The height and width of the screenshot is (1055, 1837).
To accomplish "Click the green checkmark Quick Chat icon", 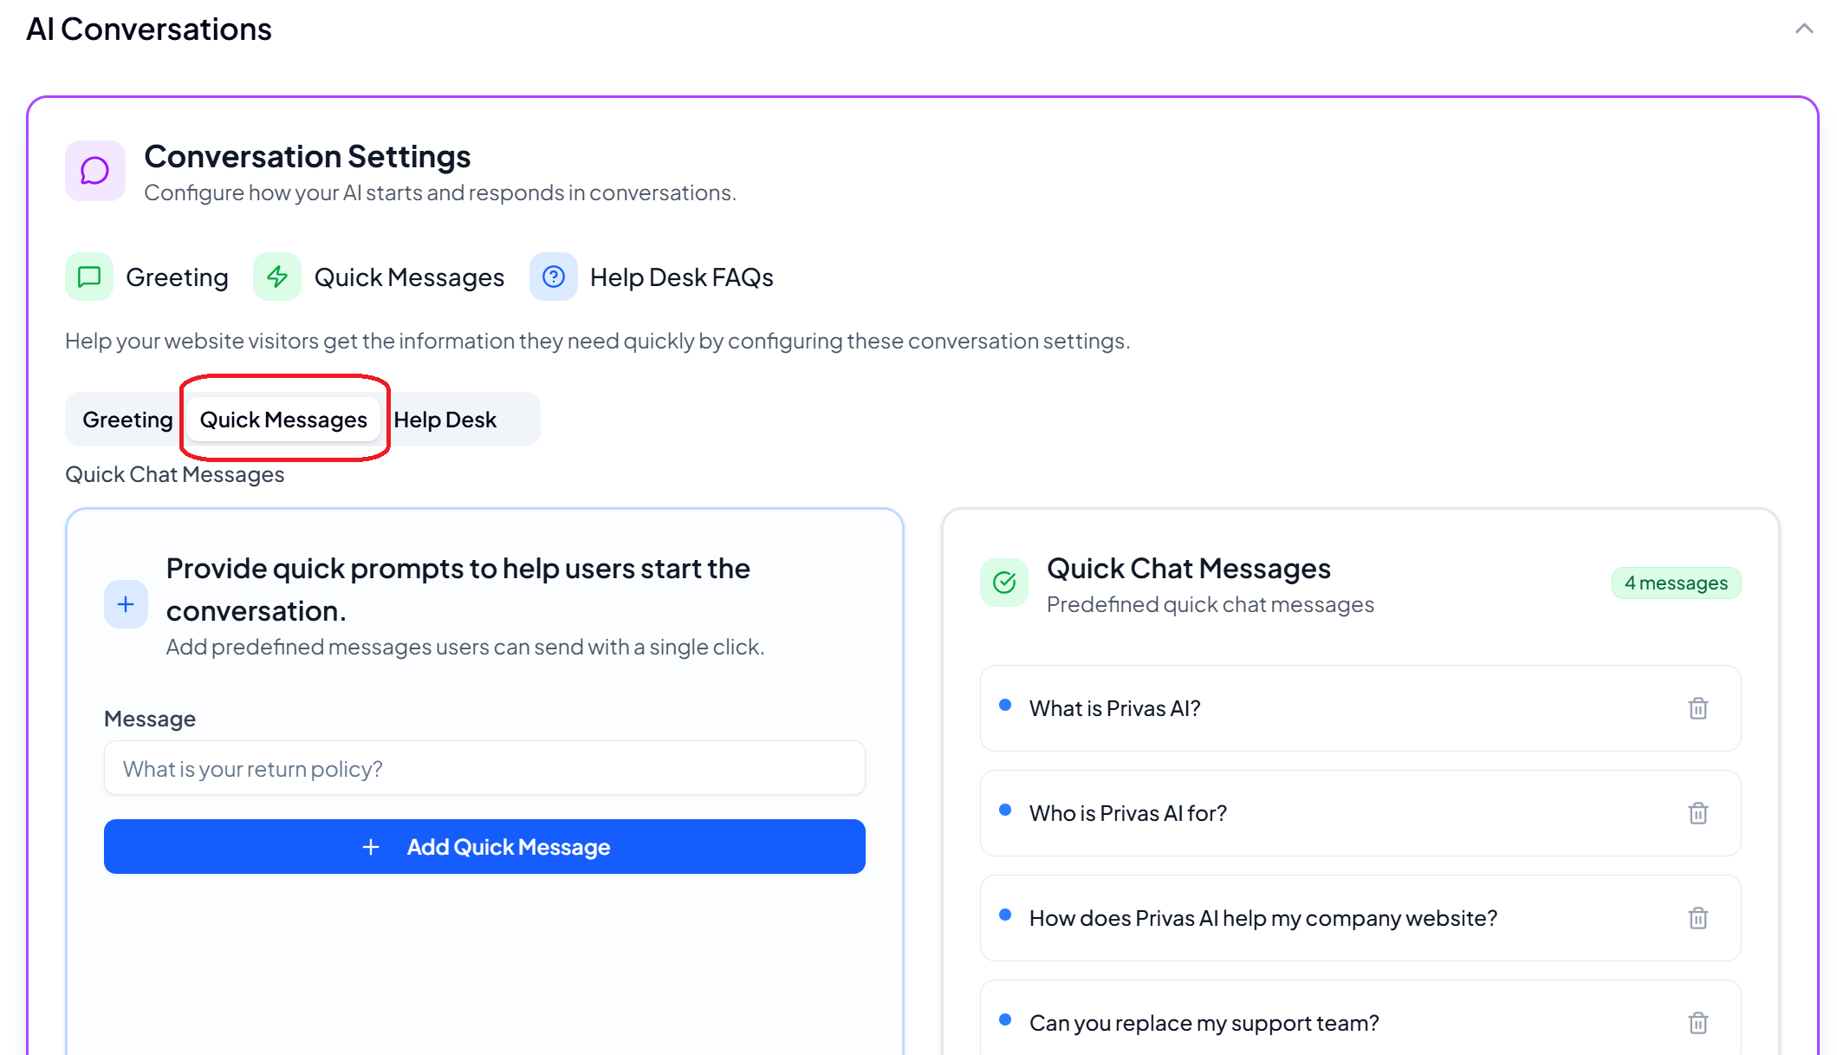I will click(x=1004, y=583).
